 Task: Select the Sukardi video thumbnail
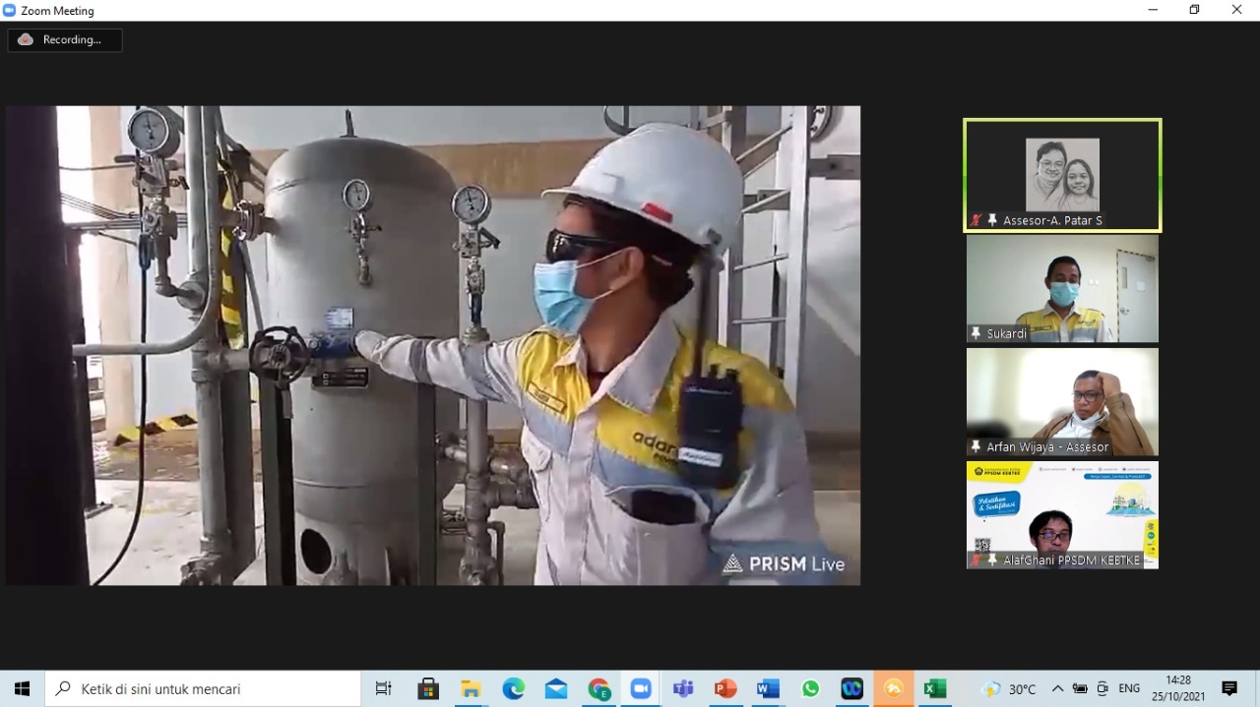(1062, 288)
